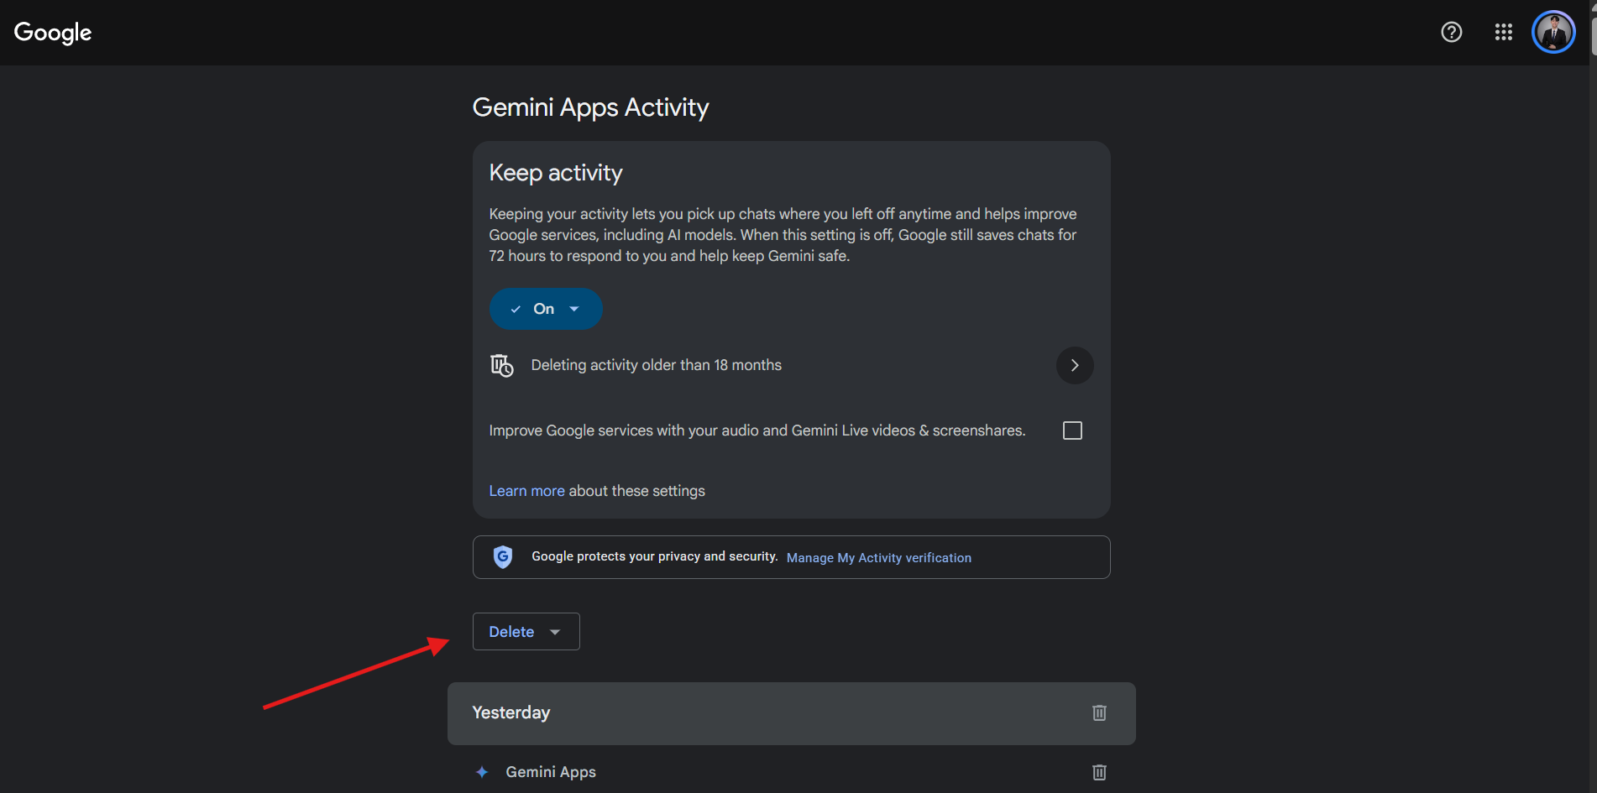Open auto-delete settings chevron arrow
The height and width of the screenshot is (793, 1597).
coord(1074,365)
